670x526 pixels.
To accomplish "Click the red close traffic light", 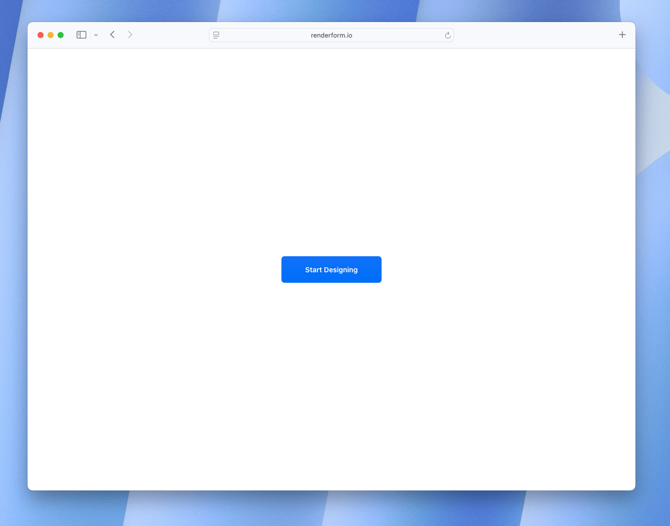I will [41, 35].
